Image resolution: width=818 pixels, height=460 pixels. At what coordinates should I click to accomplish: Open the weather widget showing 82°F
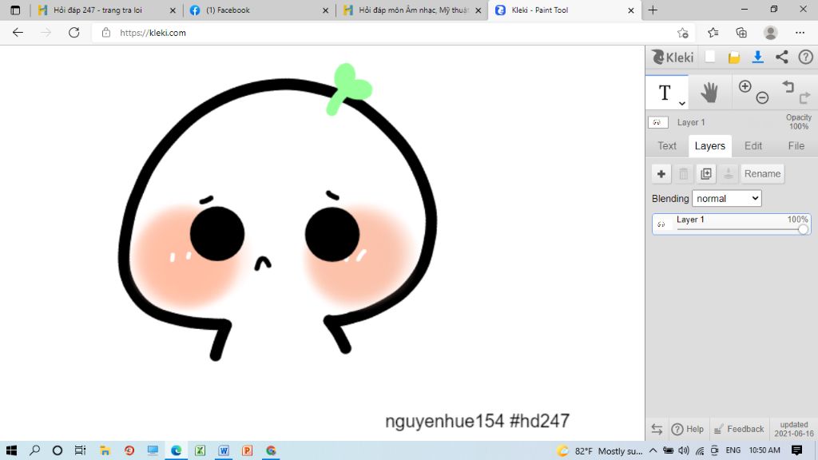(599, 450)
